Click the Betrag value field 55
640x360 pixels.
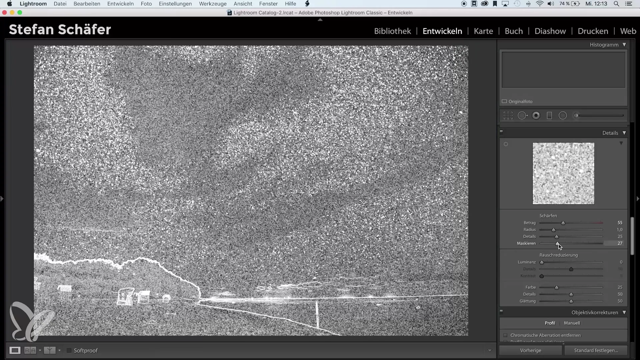[620, 223]
